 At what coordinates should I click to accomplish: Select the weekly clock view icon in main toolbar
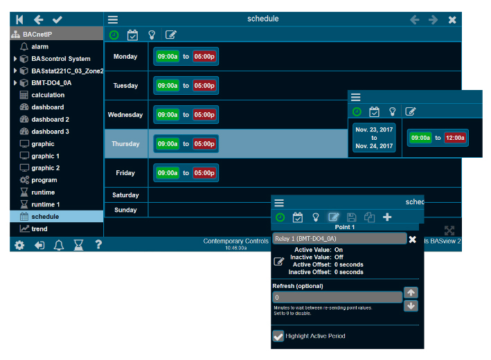point(114,35)
